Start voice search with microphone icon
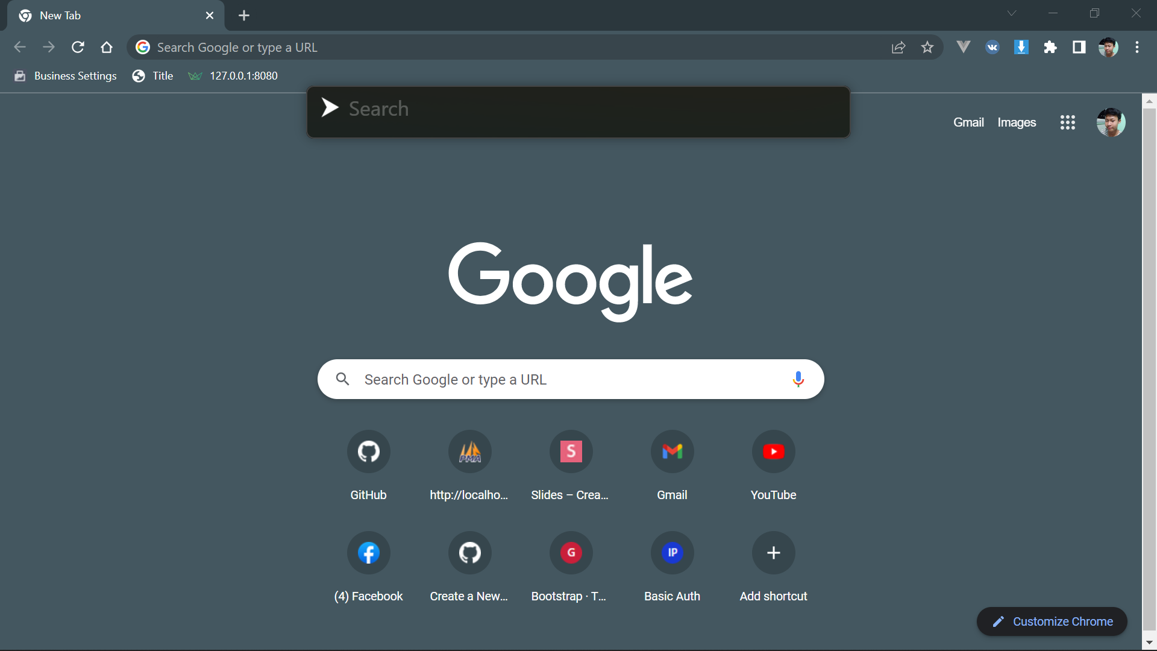 pyautogui.click(x=798, y=379)
